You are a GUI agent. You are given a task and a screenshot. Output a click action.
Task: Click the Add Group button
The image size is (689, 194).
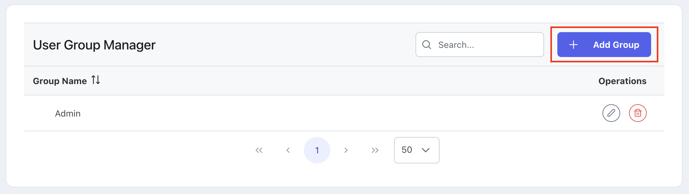pos(604,45)
